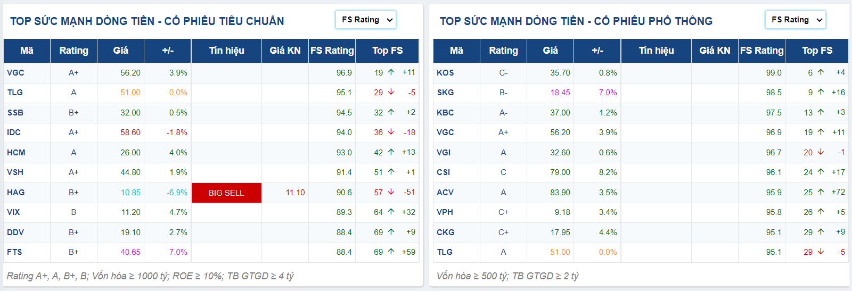Screen dimensions: 852x291
Task: Click the BIG SELL signal for HAG
Action: 226,193
